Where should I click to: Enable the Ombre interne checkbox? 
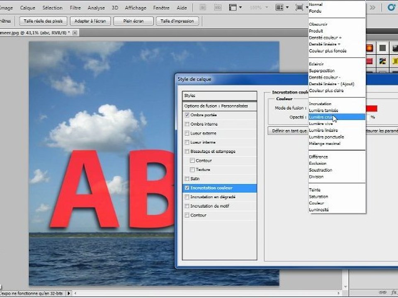tap(187, 124)
